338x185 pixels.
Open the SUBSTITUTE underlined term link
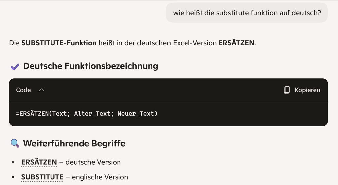(x=42, y=177)
